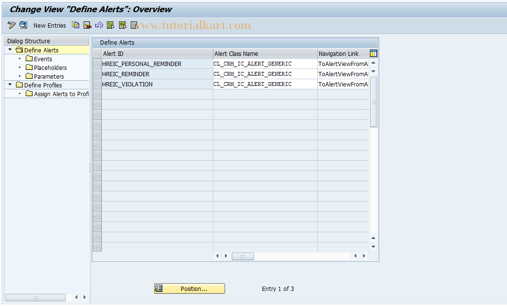Click table horizontal scroll left arrow

(x=217, y=256)
